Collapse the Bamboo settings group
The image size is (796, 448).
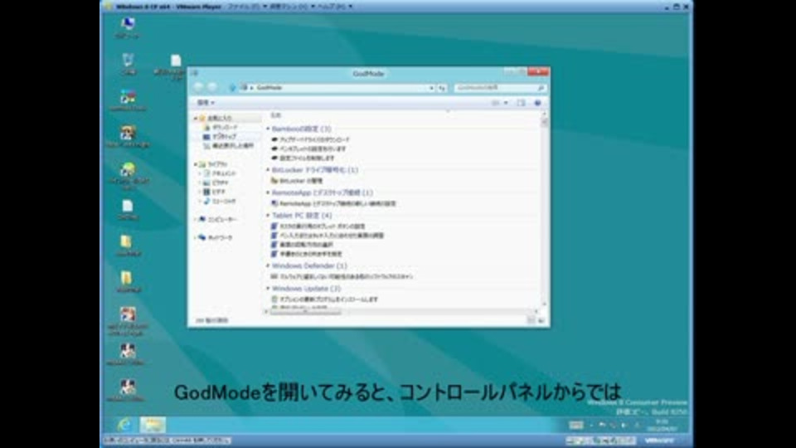pyautogui.click(x=268, y=129)
